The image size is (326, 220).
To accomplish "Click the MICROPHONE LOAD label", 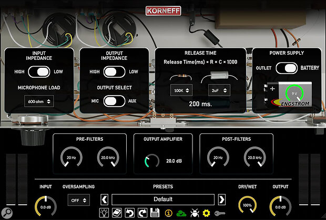I will point(39,88).
